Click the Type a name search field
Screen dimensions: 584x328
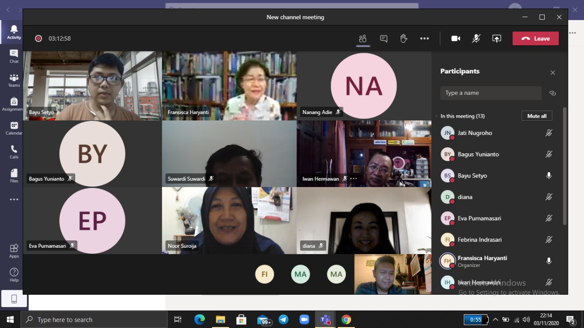[490, 93]
